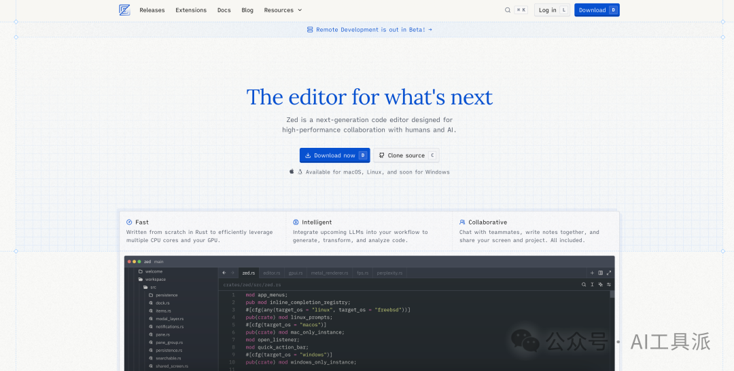Viewport: 734px width, 371px height.
Task: Switch to the gpui.rs tab
Action: click(x=296, y=273)
